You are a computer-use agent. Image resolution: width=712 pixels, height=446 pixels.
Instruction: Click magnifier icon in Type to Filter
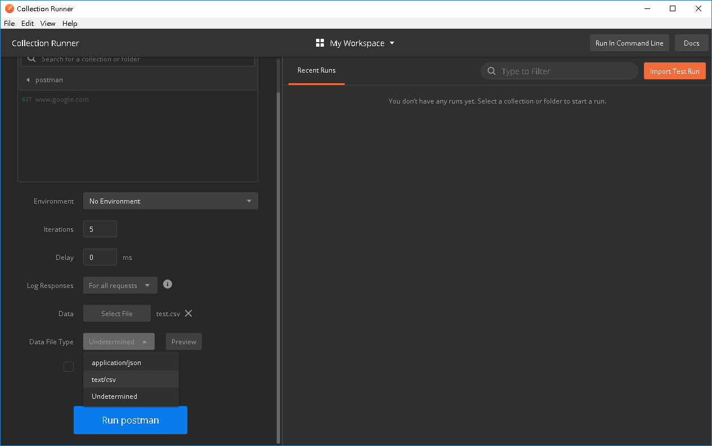[x=492, y=71]
